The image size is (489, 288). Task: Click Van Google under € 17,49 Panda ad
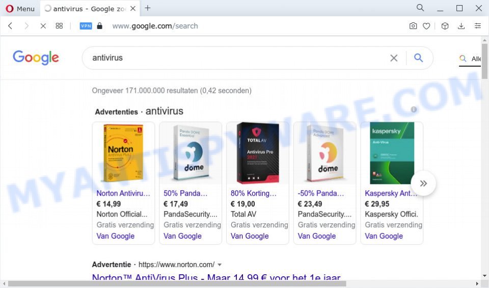(182, 236)
